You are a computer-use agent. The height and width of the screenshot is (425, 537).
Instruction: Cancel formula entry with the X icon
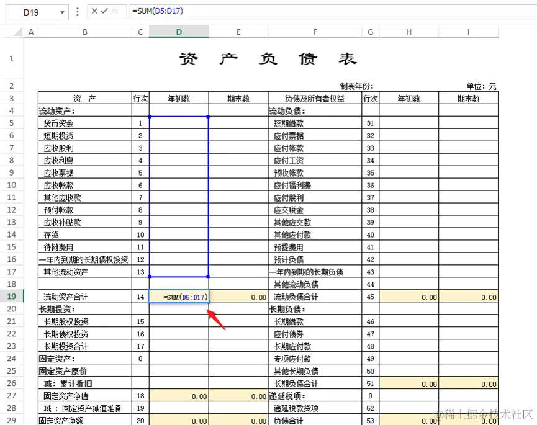click(94, 11)
